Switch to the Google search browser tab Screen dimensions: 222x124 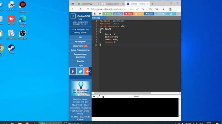(113, 4)
